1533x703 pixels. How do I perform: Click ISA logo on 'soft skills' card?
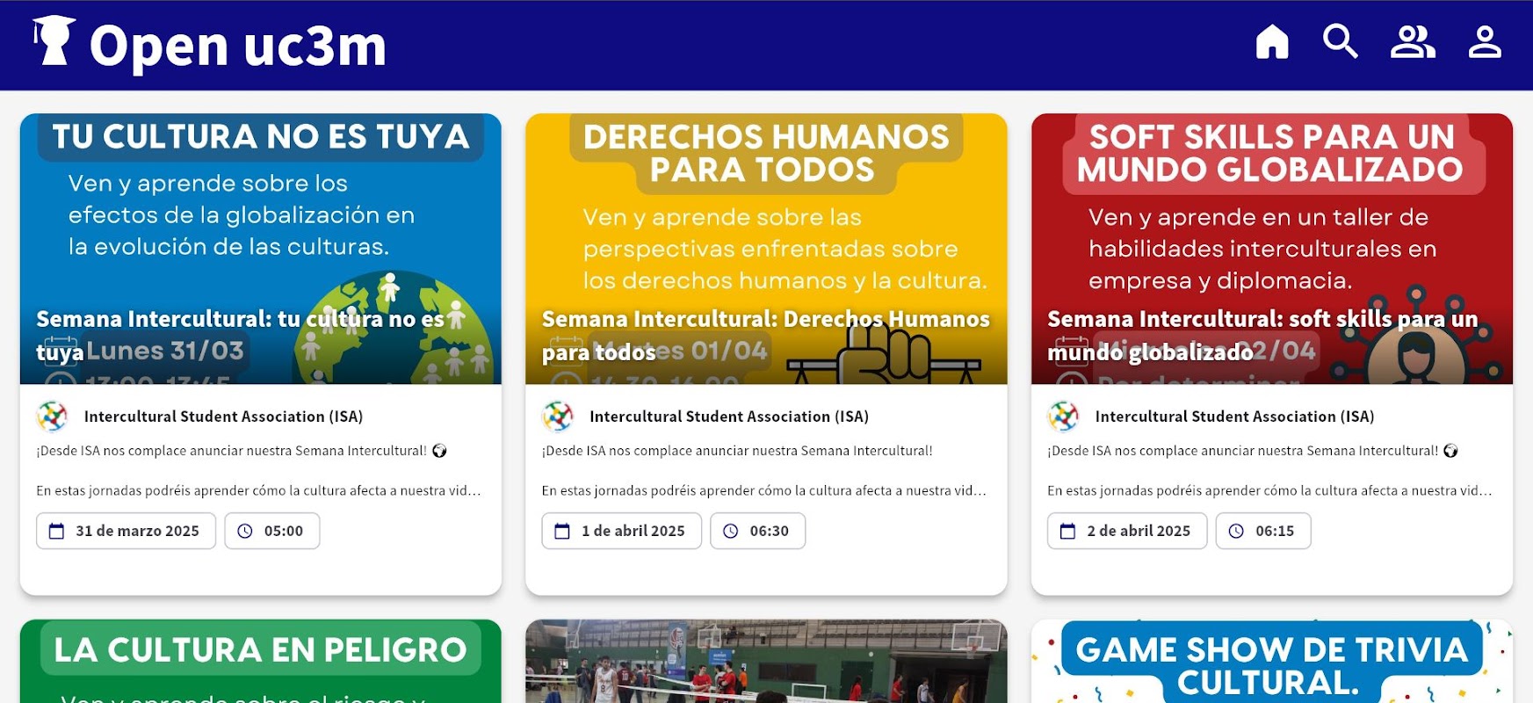point(1063,417)
